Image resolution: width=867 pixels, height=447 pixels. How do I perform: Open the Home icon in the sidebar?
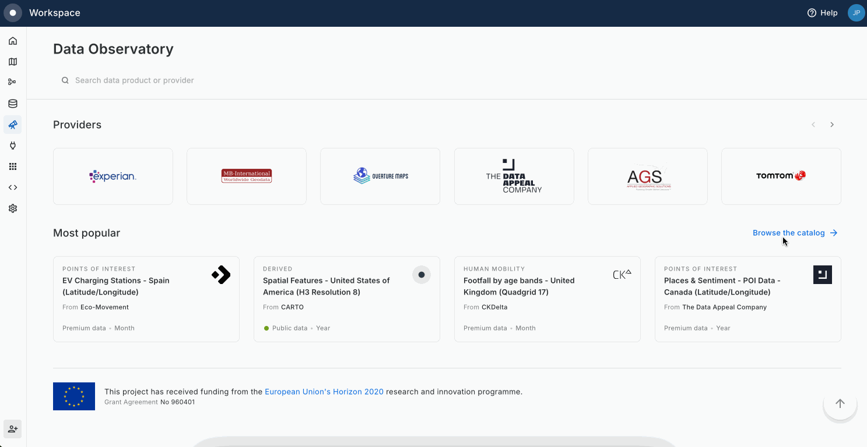coord(13,41)
